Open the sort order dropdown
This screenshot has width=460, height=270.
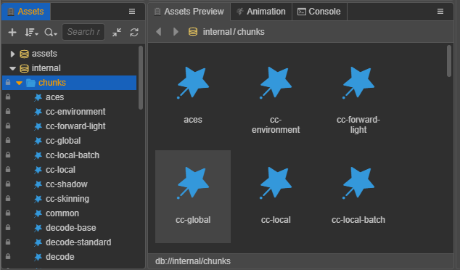click(x=31, y=32)
